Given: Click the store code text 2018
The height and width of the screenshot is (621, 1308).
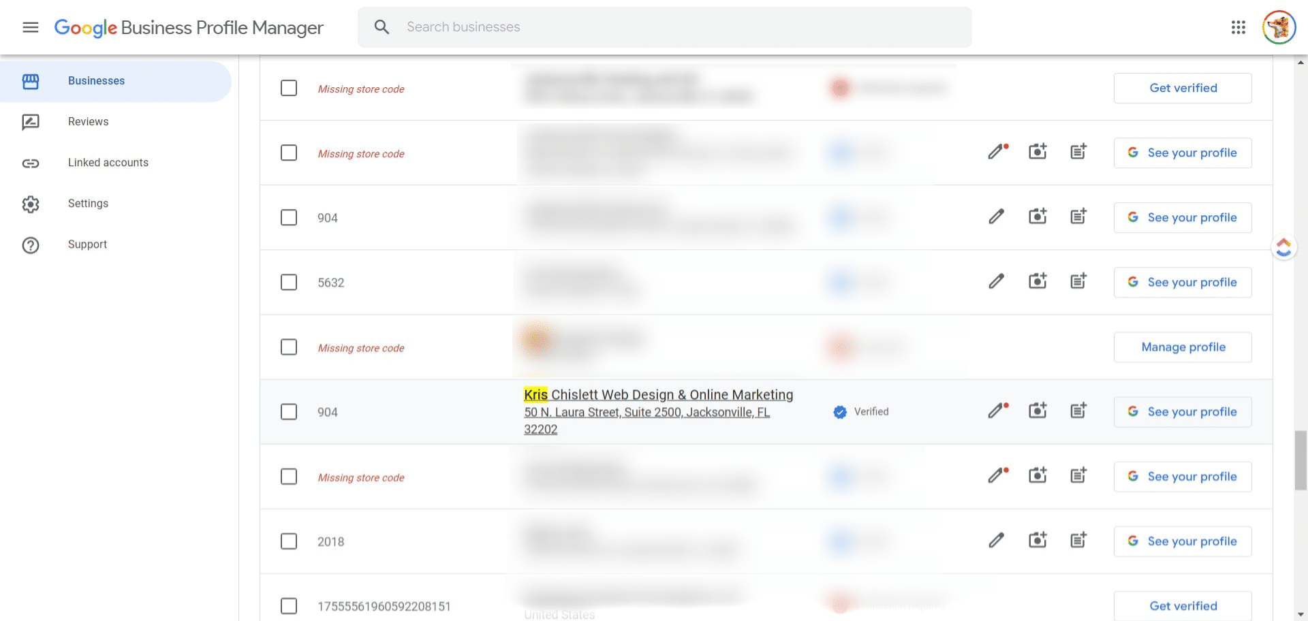Looking at the screenshot, I should 331,542.
